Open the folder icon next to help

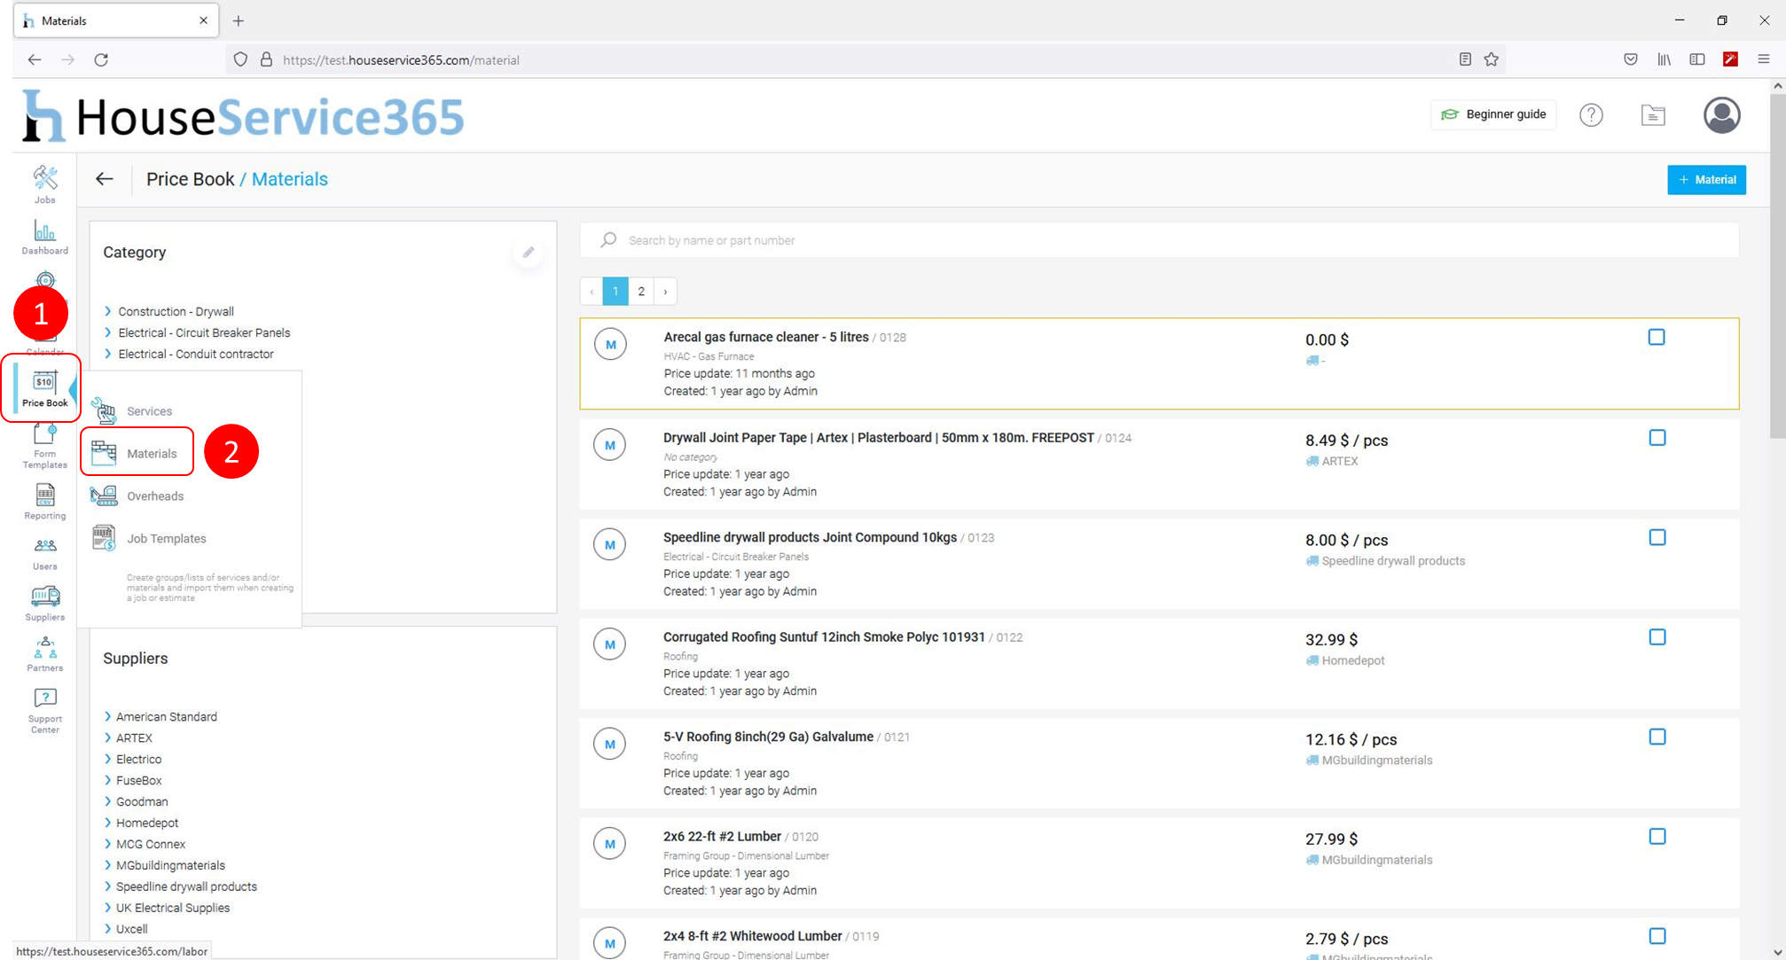(1653, 114)
